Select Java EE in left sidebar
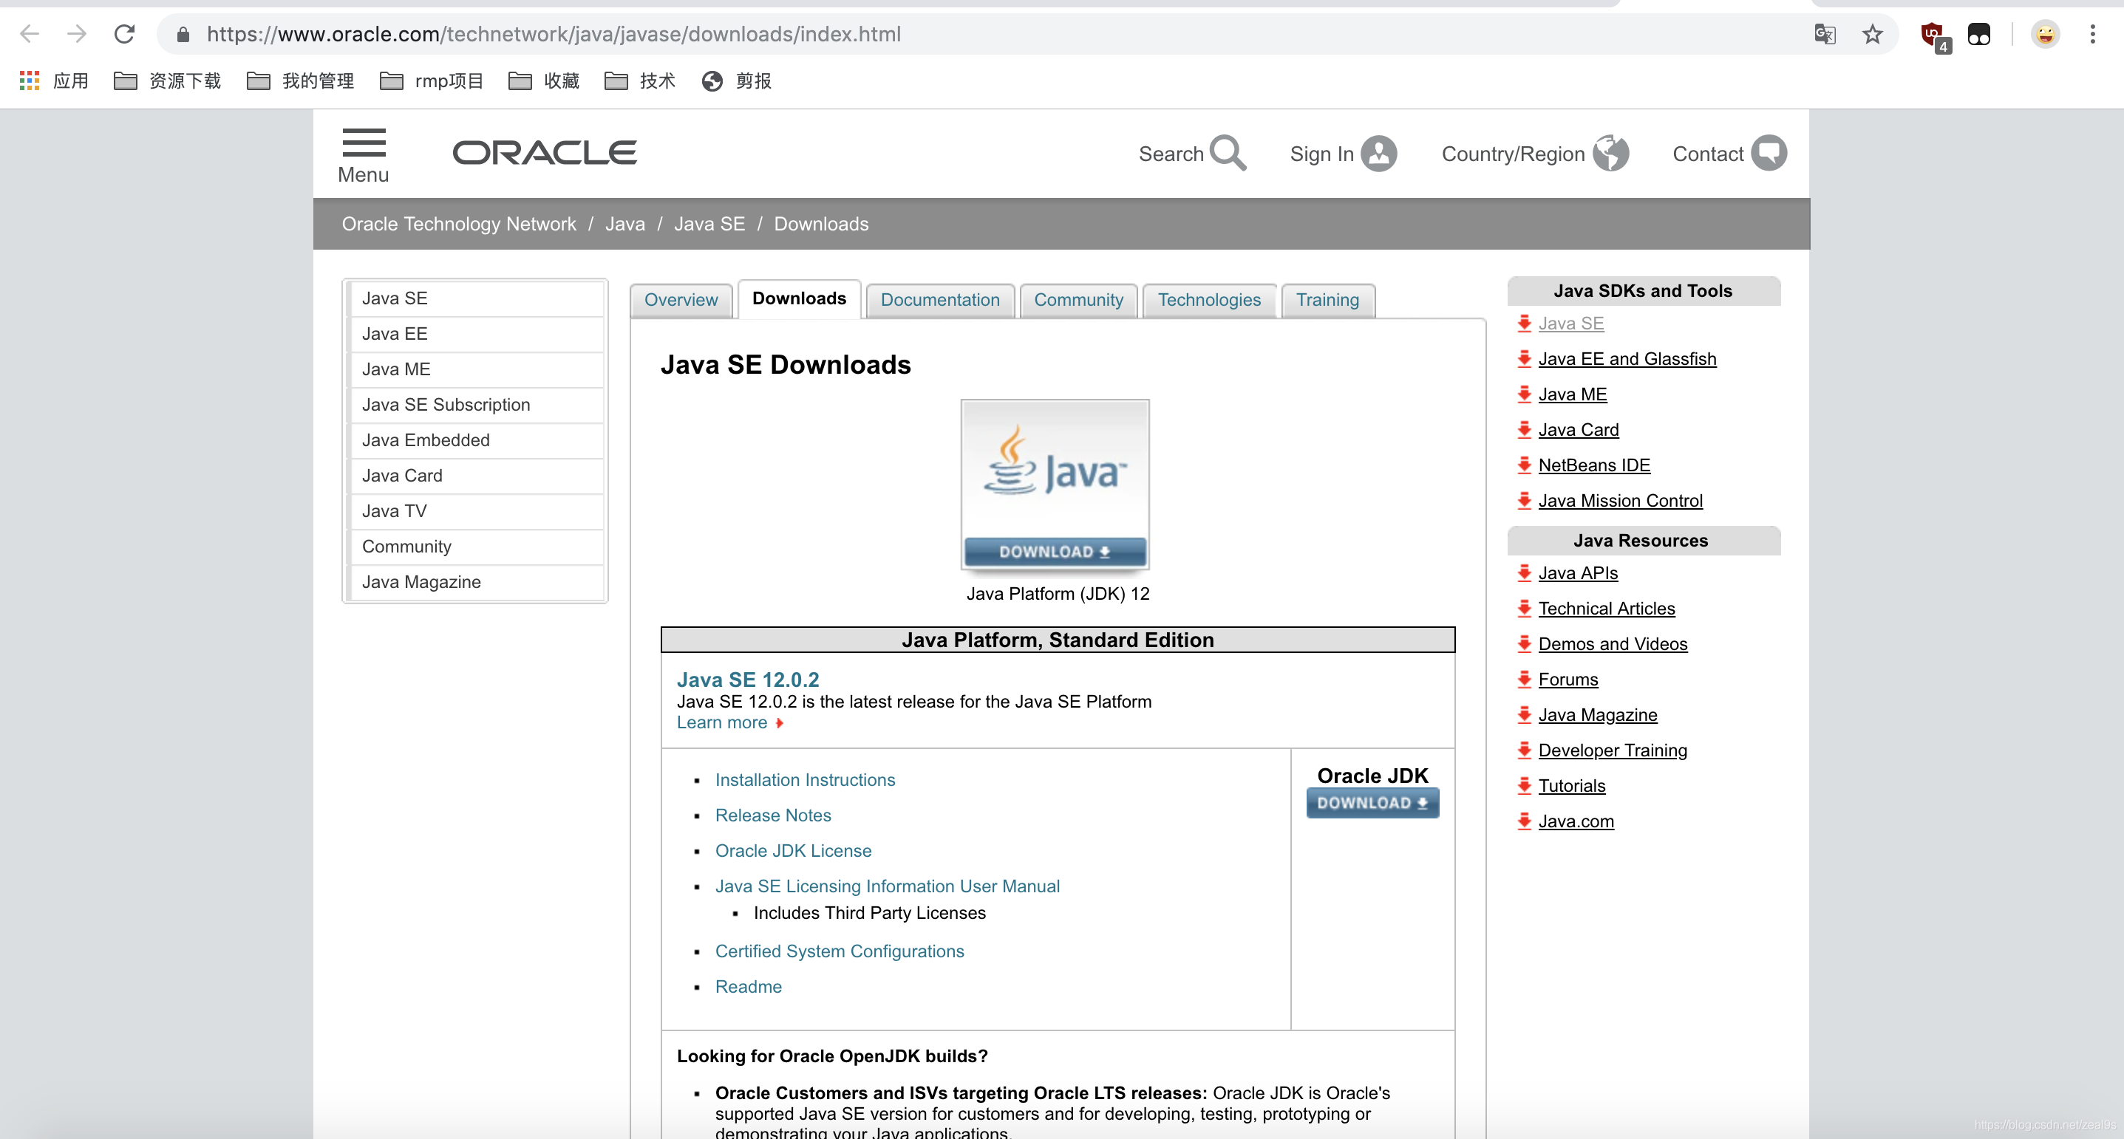Image resolution: width=2124 pixels, height=1139 pixels. [477, 334]
